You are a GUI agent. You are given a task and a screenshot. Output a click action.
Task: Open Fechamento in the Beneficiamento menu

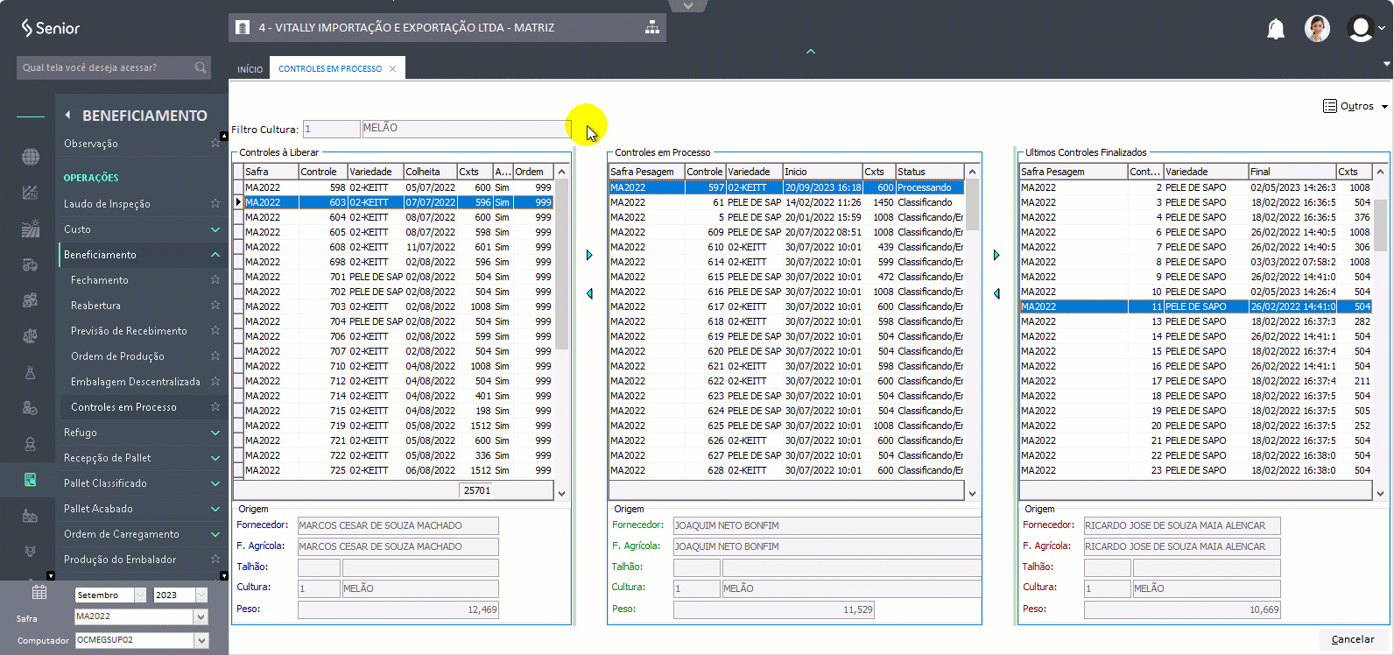(x=100, y=280)
